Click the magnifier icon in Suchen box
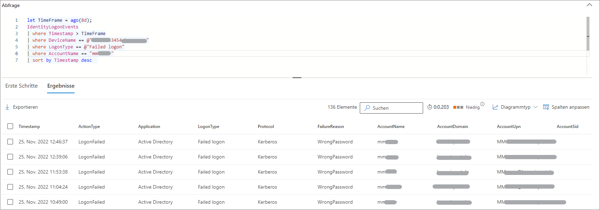Image resolution: width=600 pixels, height=210 pixels. (367, 108)
